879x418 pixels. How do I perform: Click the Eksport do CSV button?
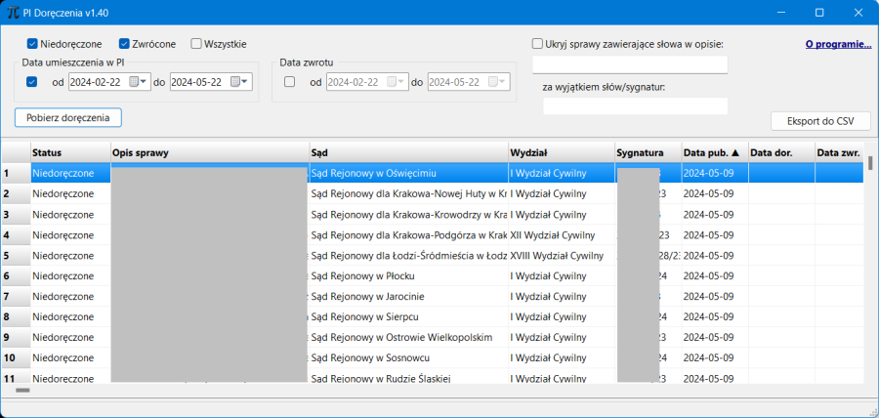coord(820,121)
